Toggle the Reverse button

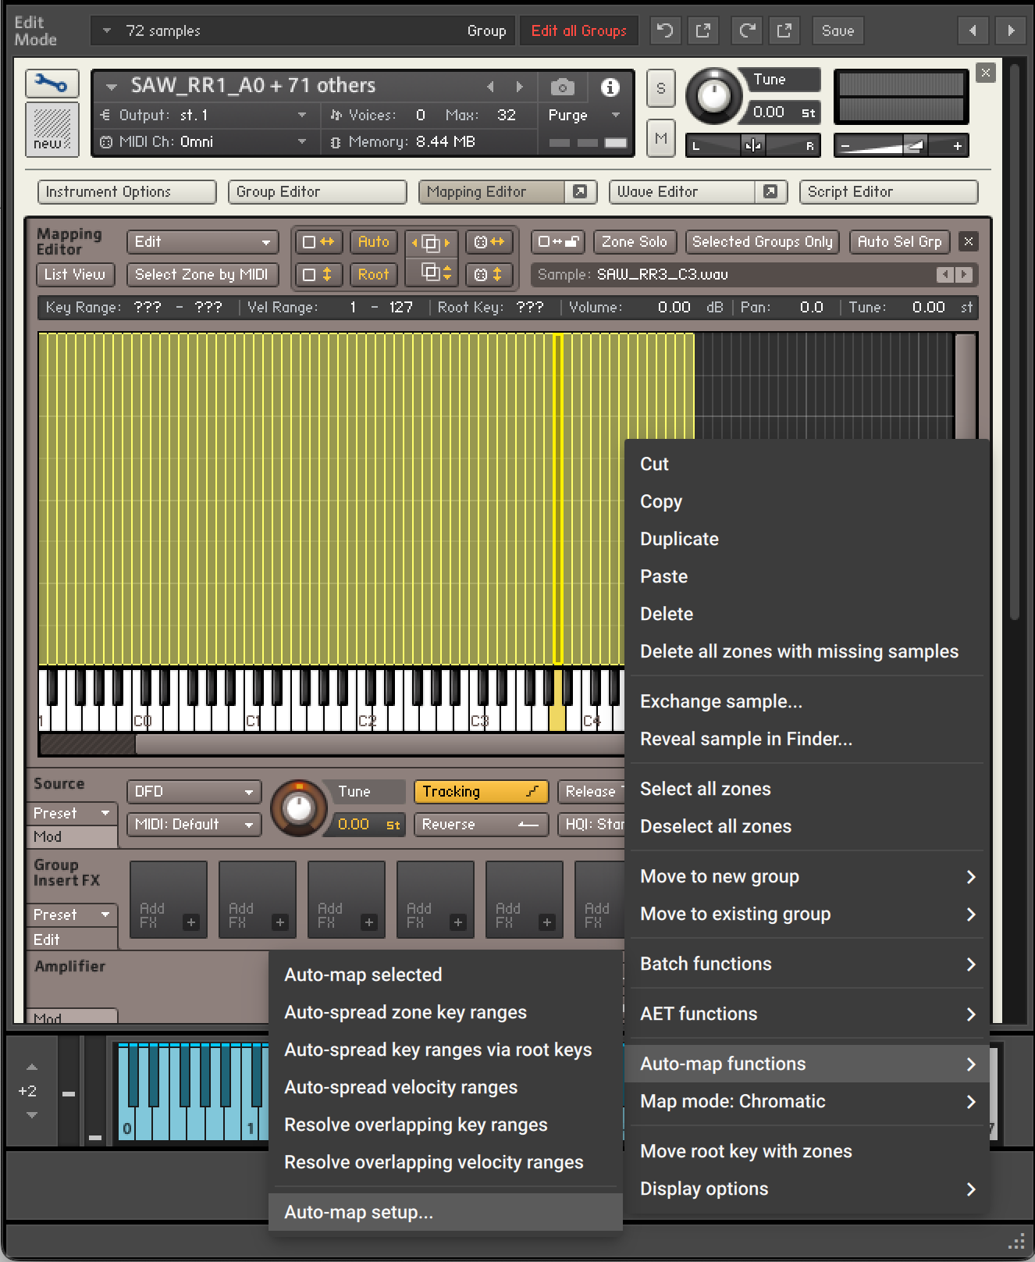(x=481, y=824)
